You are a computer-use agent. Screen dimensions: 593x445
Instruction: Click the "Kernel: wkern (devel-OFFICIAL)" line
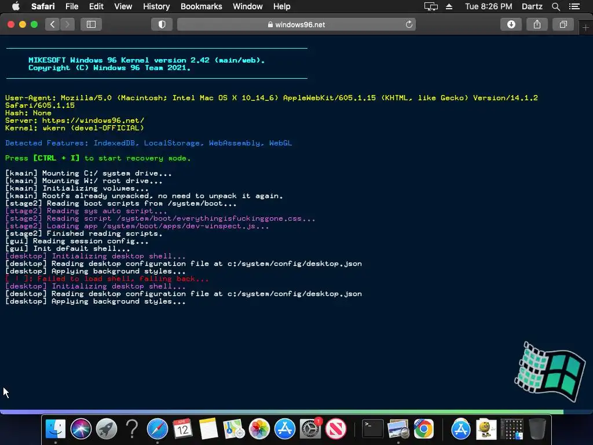pyautogui.click(x=75, y=128)
